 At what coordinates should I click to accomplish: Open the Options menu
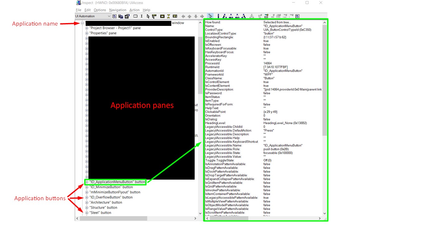pos(100,10)
